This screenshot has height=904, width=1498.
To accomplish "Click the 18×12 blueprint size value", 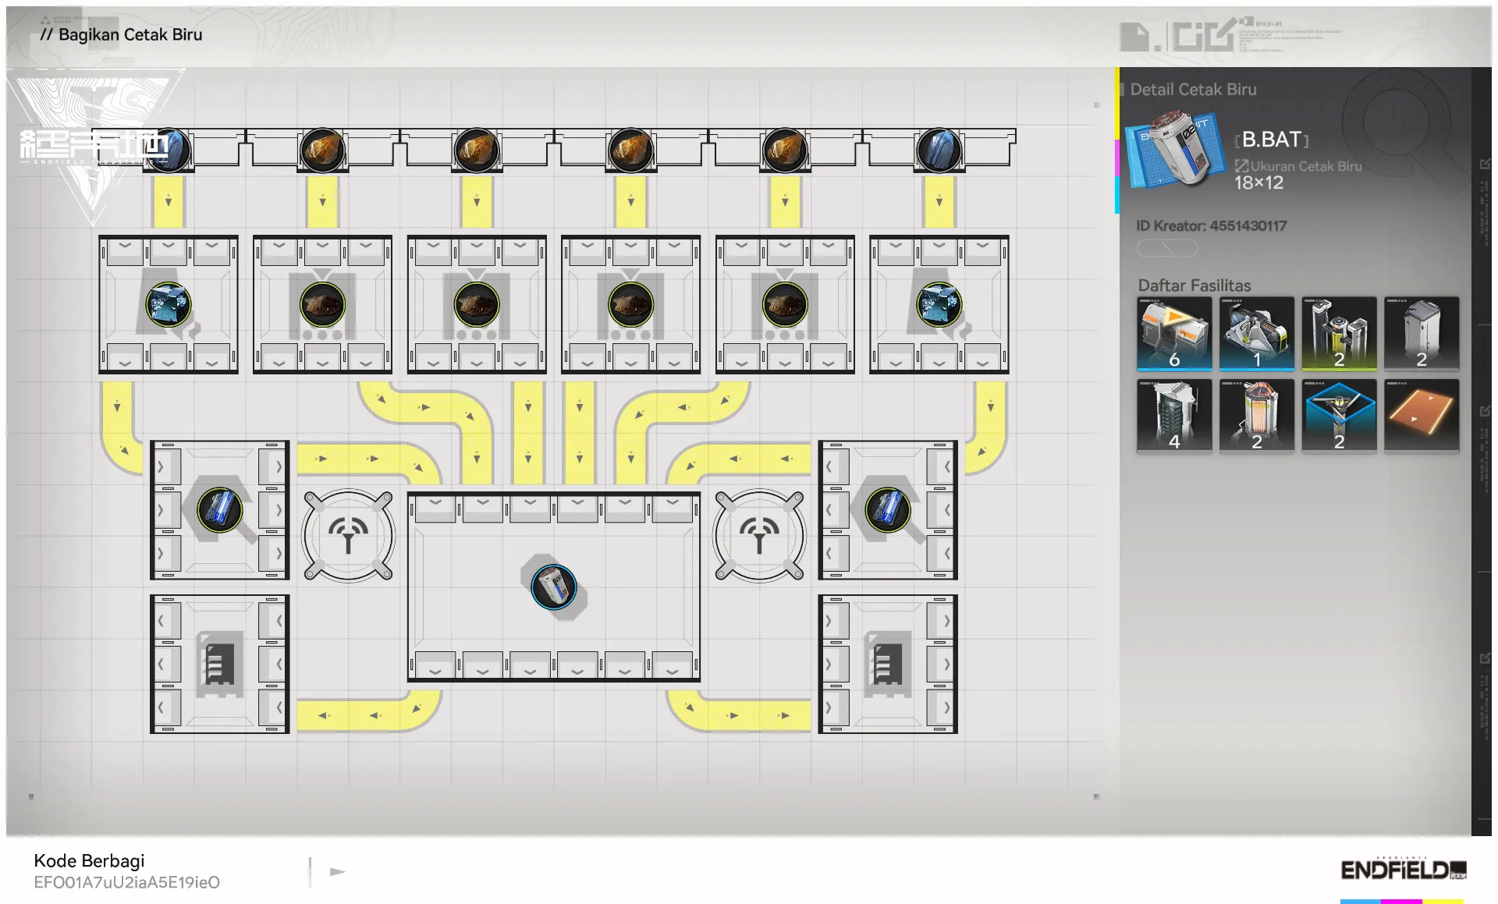I will (x=1258, y=183).
